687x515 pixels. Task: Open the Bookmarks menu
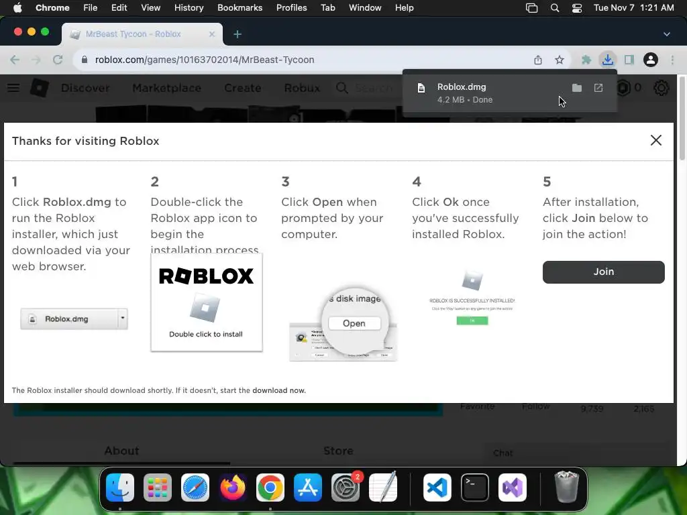(x=240, y=7)
